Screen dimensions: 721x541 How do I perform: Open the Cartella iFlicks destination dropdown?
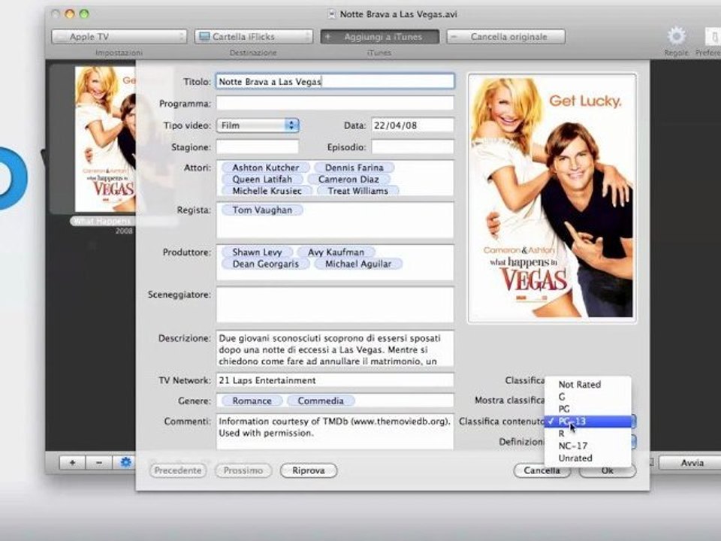pos(253,37)
